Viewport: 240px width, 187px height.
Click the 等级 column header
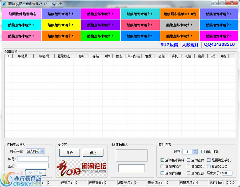coord(96,56)
